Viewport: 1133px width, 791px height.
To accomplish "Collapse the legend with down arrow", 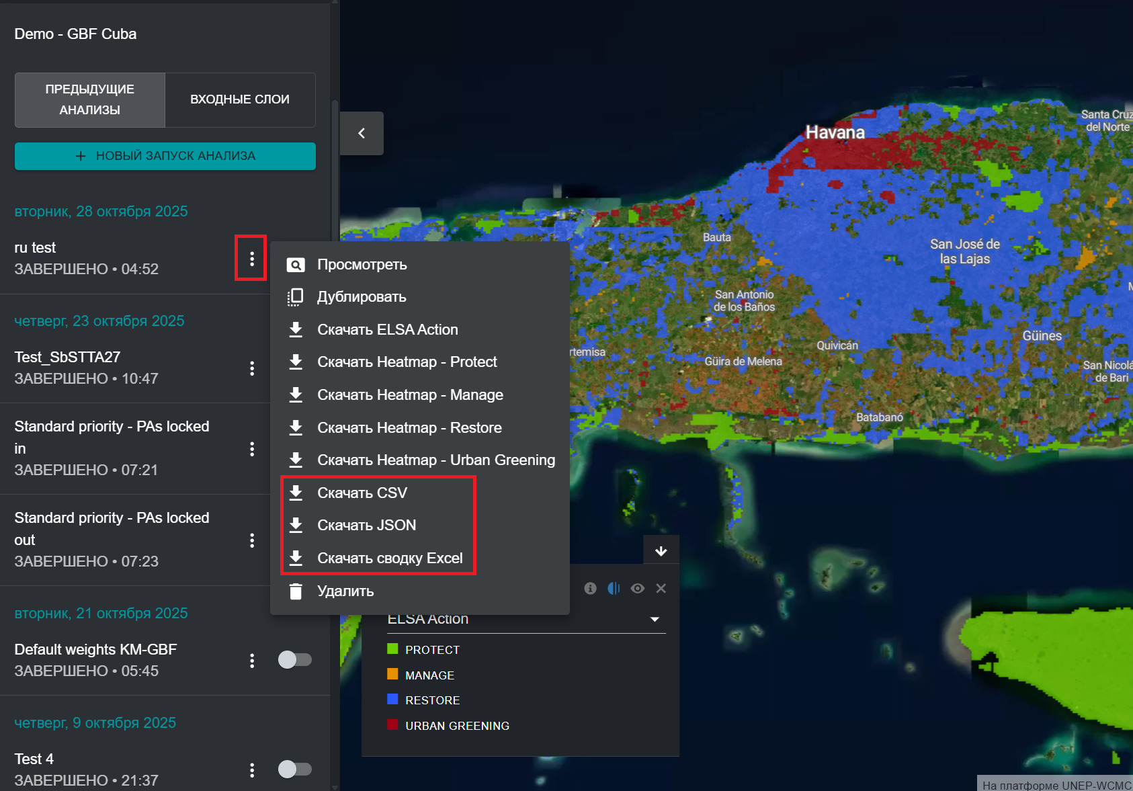I will click(x=661, y=551).
